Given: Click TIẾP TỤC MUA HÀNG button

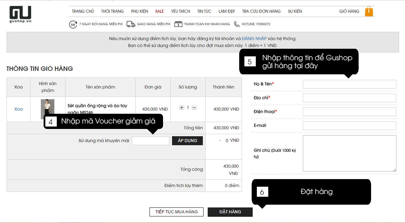Looking at the screenshot, I should [x=177, y=212].
